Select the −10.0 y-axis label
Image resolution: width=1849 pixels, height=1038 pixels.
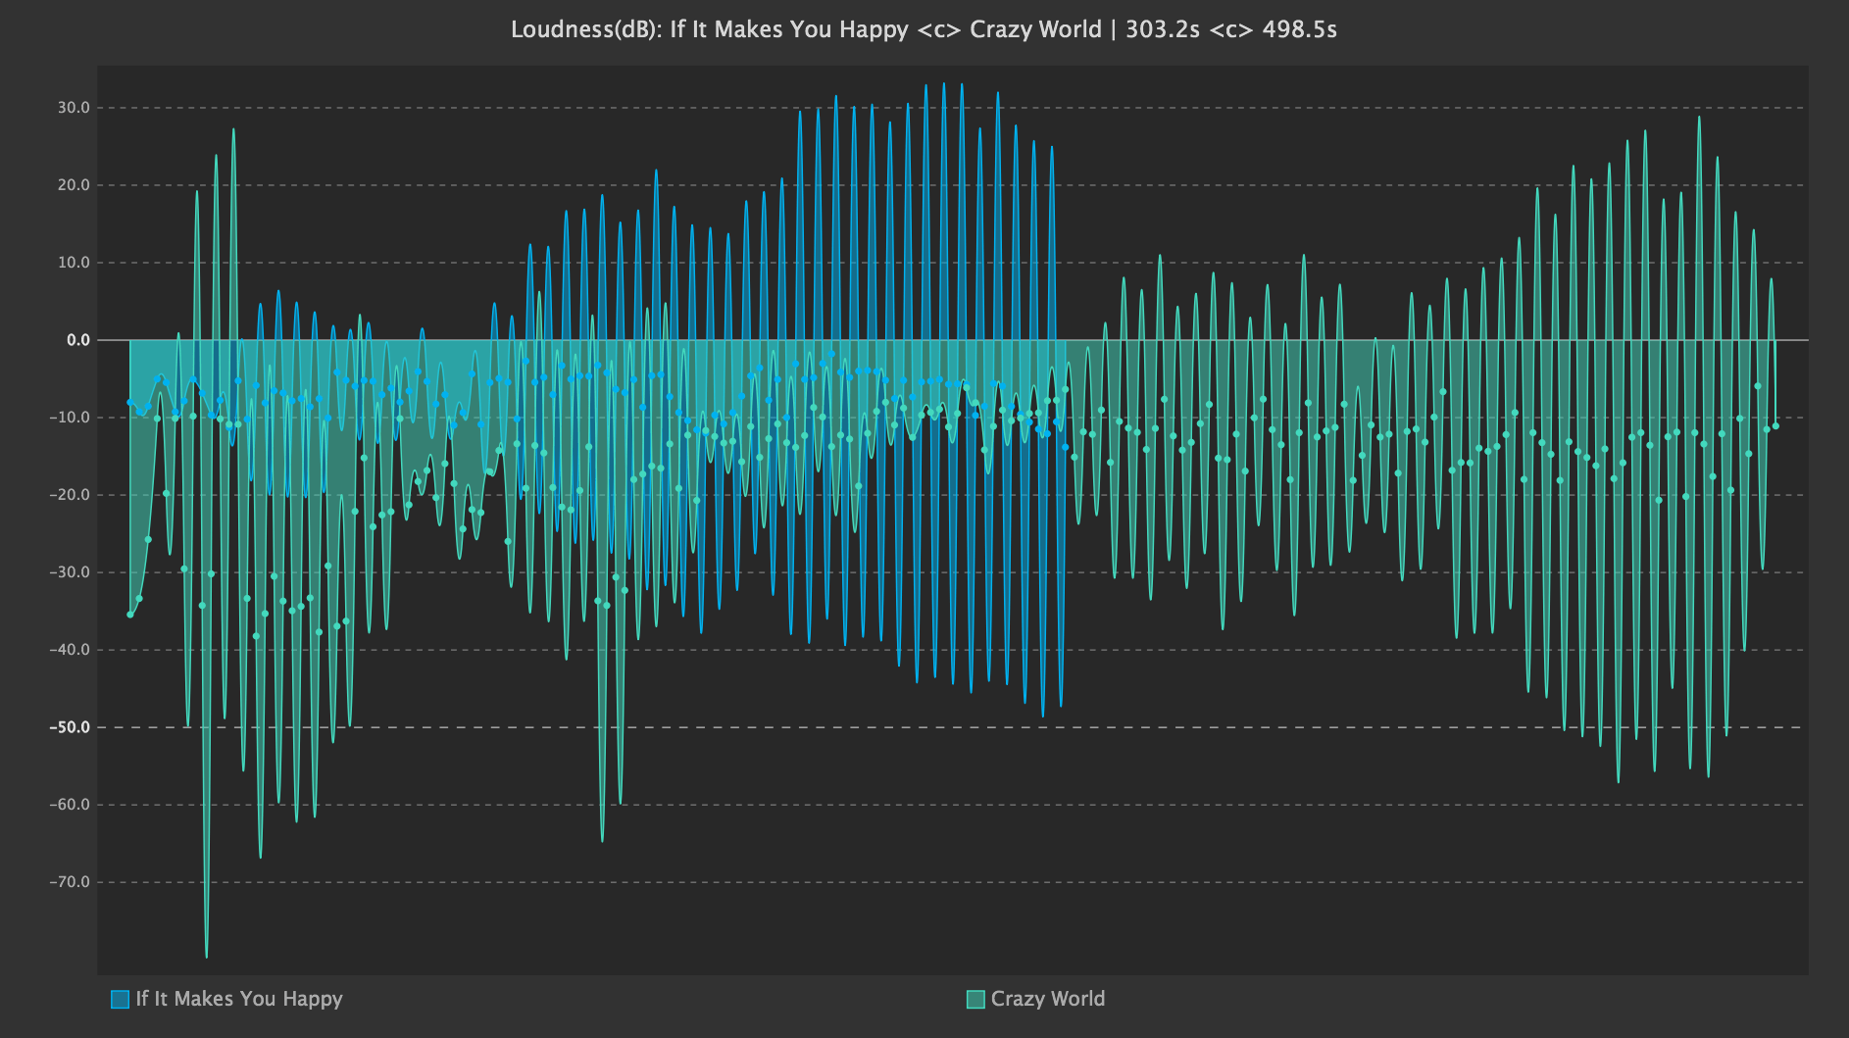click(70, 418)
